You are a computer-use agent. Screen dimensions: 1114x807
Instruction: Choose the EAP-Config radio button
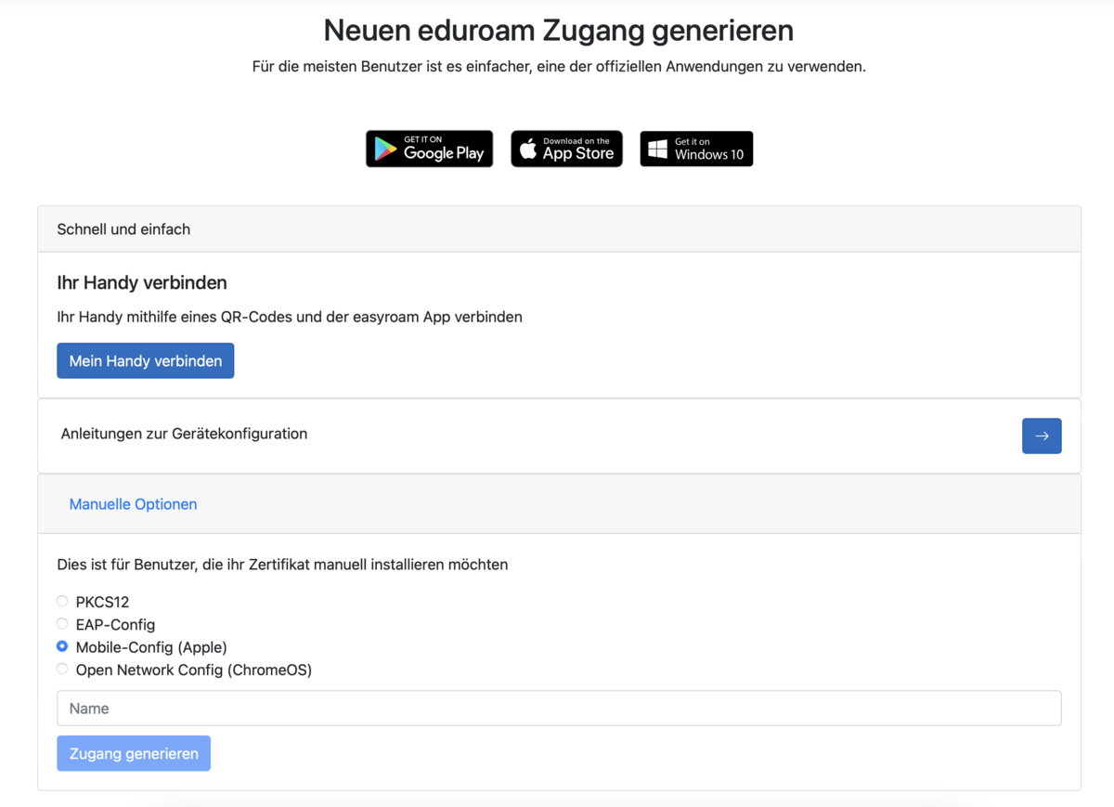(x=62, y=624)
